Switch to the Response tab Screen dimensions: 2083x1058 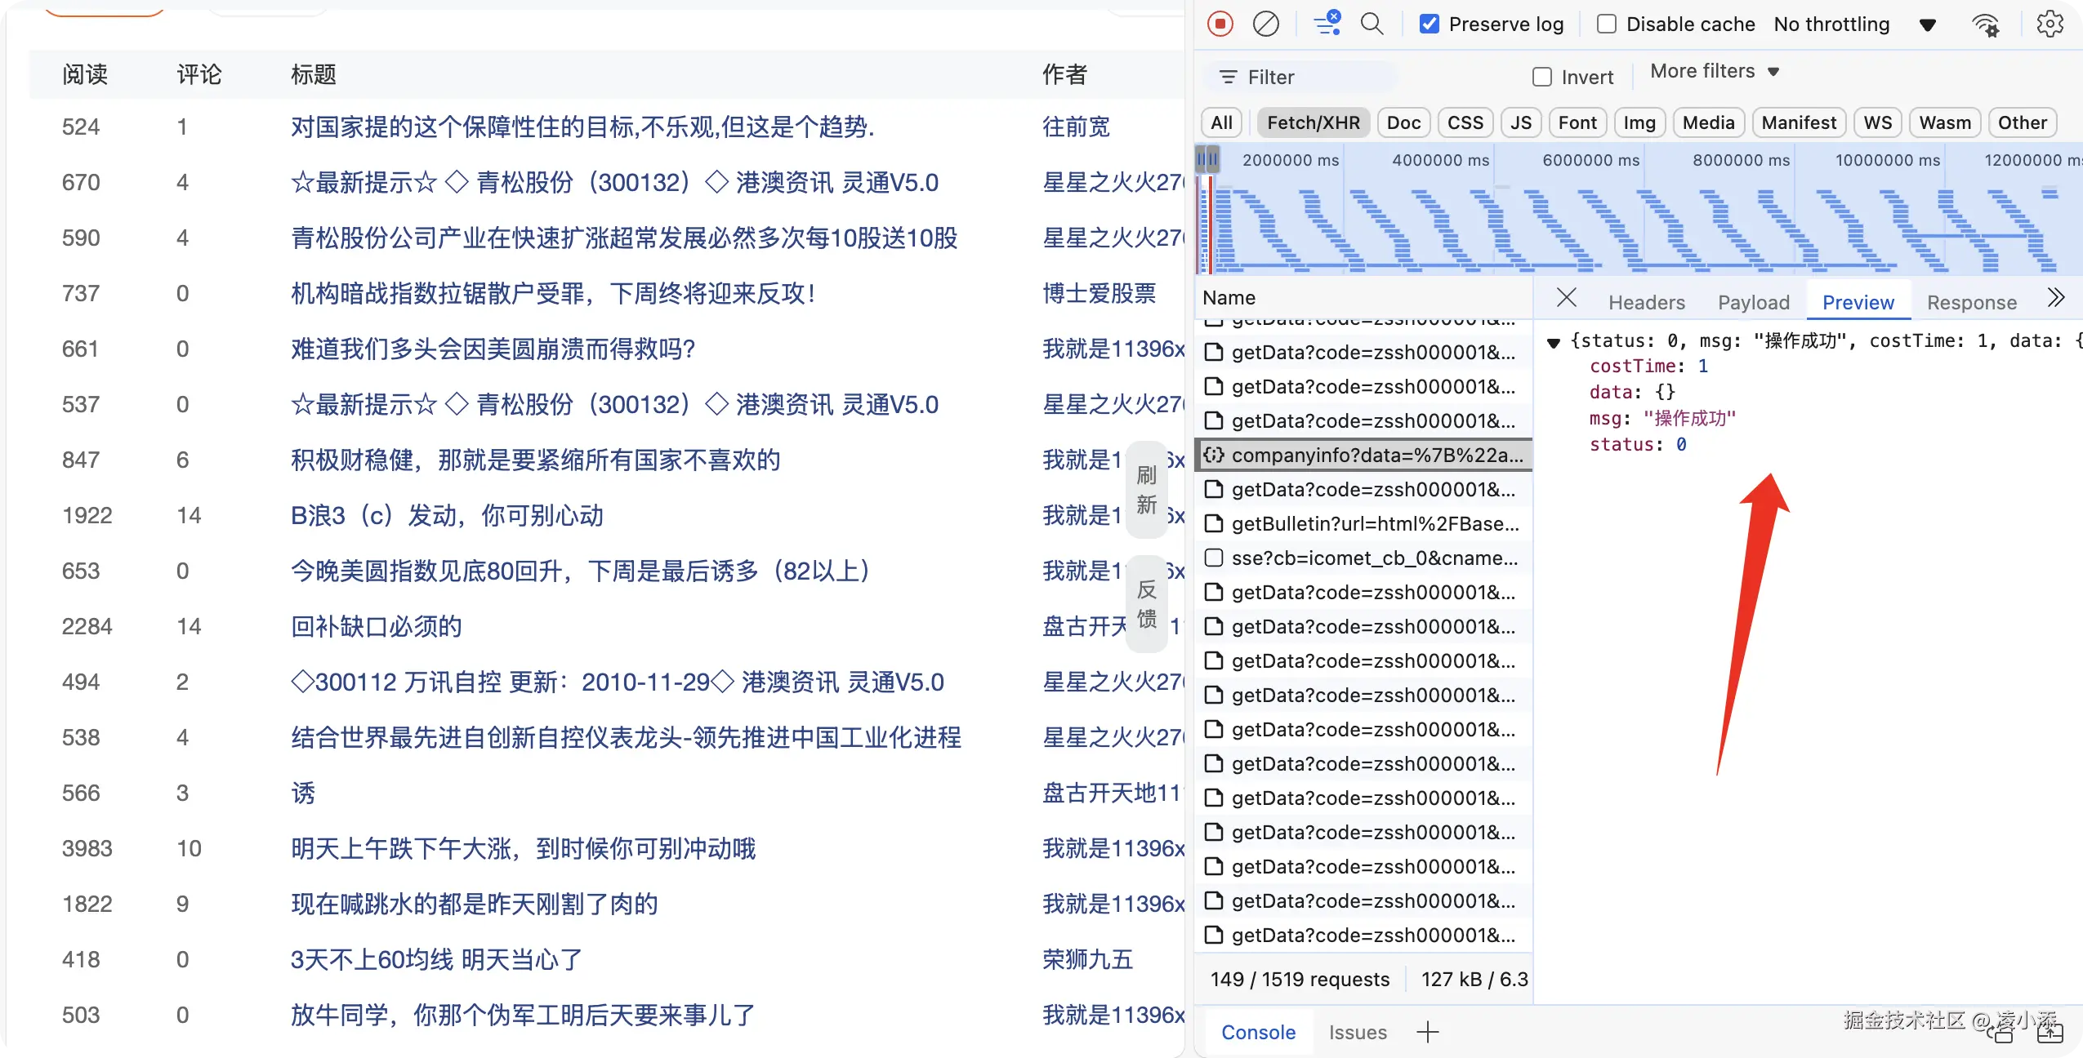pos(1971,302)
